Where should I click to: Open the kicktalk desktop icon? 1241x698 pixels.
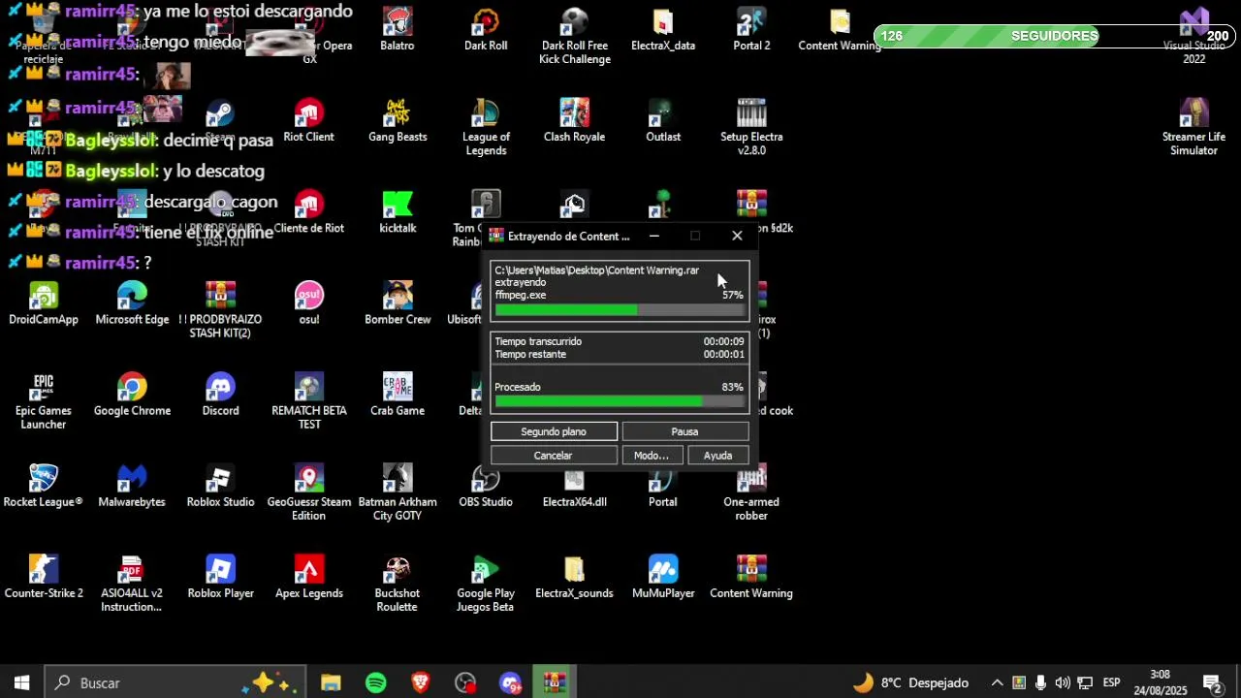click(398, 211)
